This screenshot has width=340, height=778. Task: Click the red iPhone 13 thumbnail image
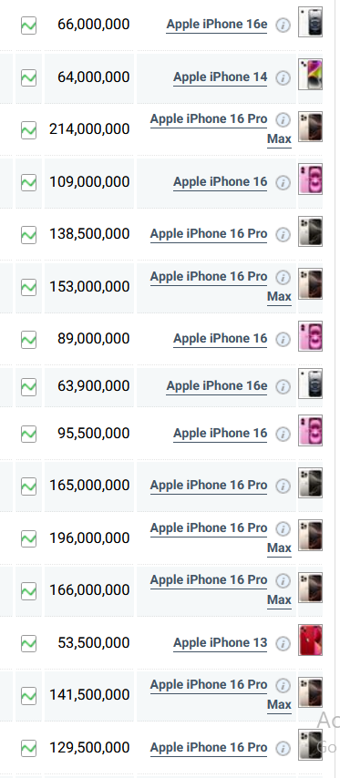[x=310, y=640]
